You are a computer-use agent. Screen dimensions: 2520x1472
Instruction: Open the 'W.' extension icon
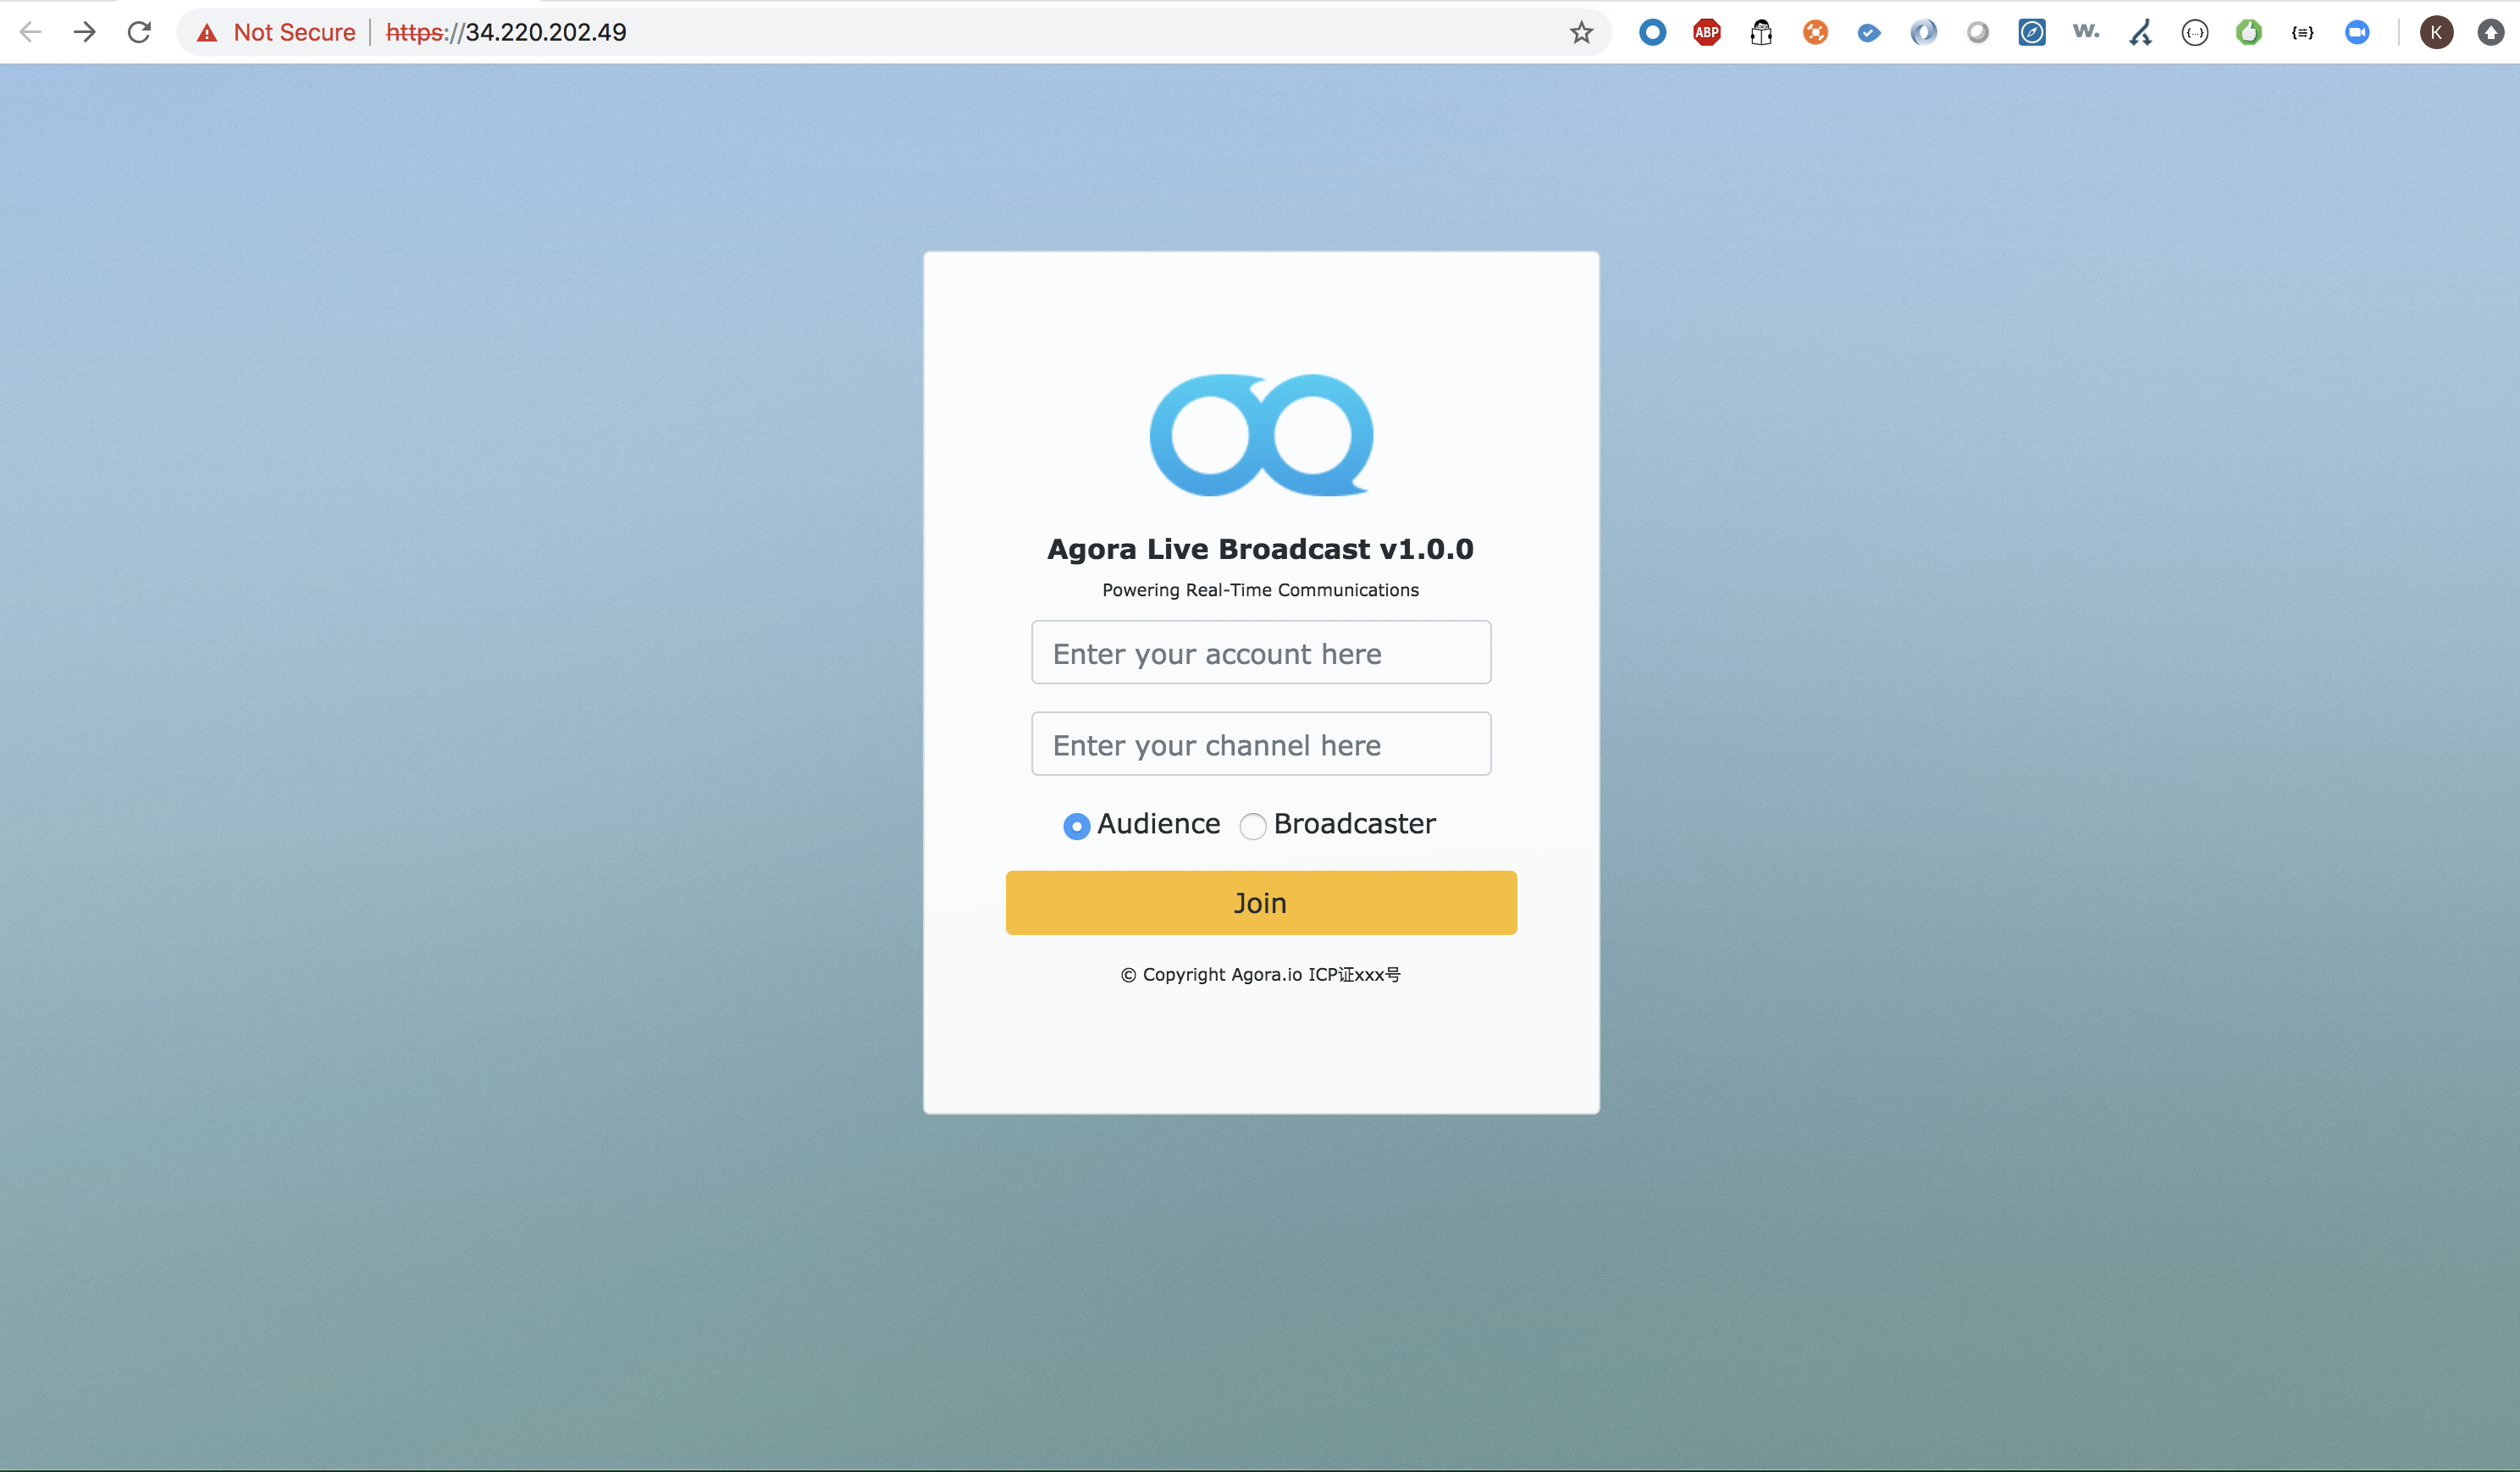pos(2085,32)
